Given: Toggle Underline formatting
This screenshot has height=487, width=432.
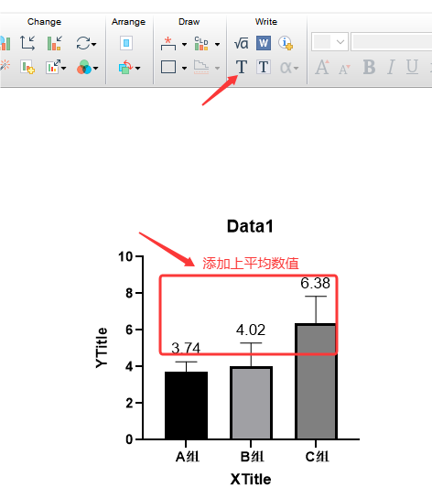Looking at the screenshot, I should [412, 67].
